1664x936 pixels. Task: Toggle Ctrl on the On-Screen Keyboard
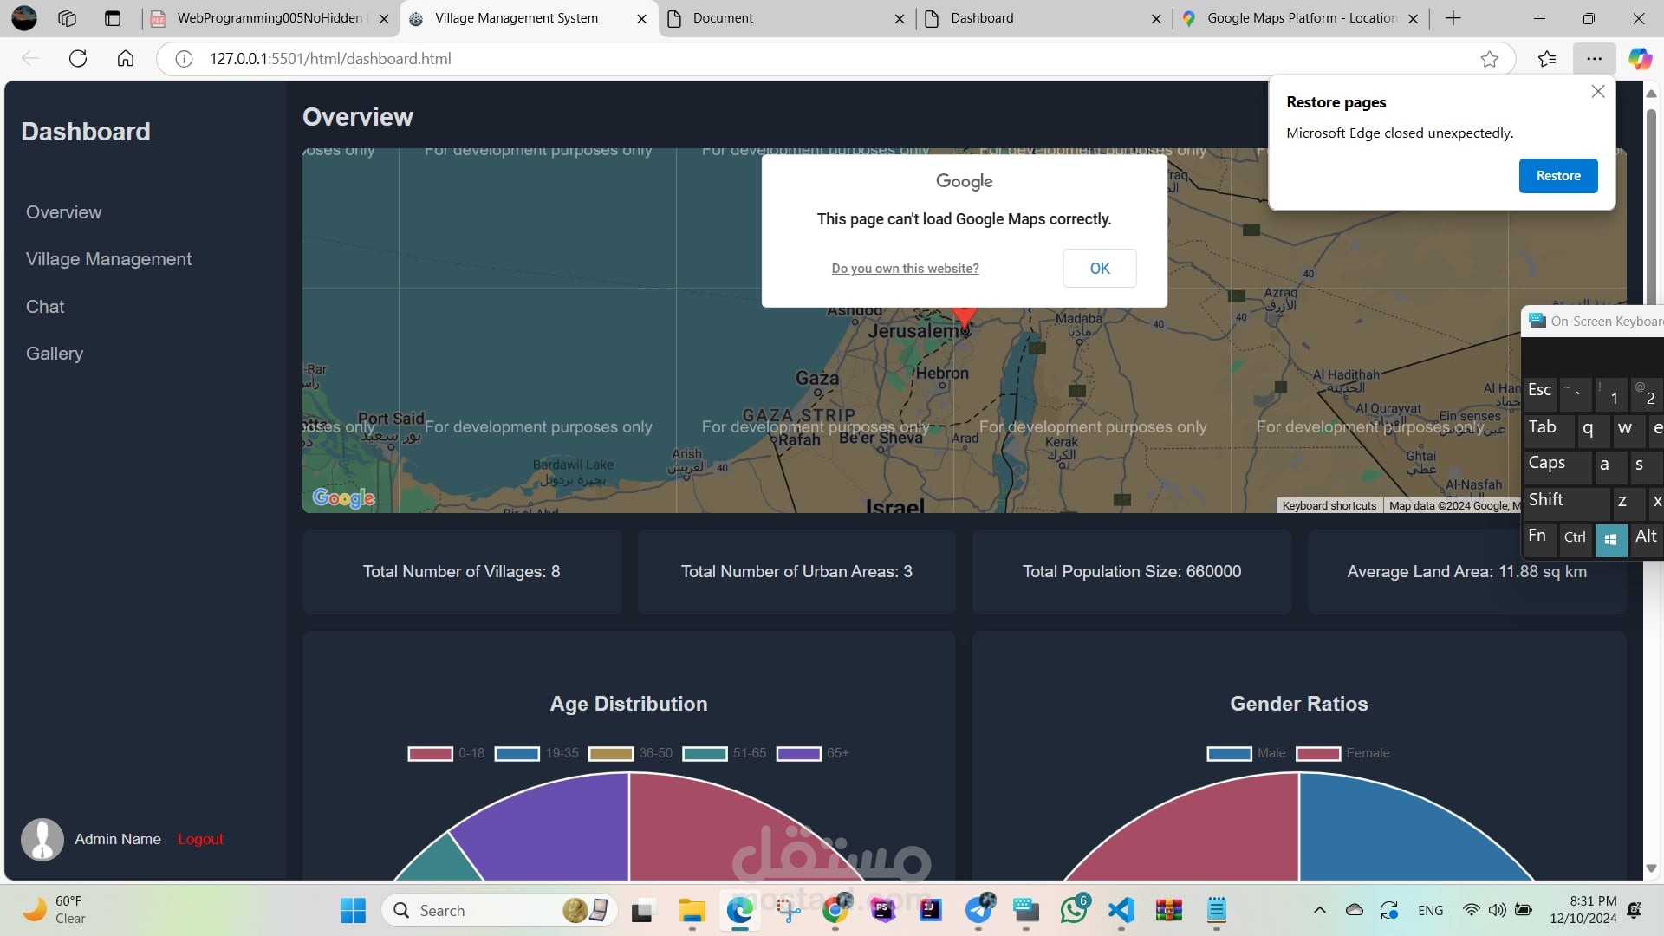[x=1575, y=538]
